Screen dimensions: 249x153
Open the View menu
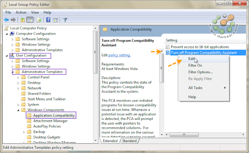[35, 12]
